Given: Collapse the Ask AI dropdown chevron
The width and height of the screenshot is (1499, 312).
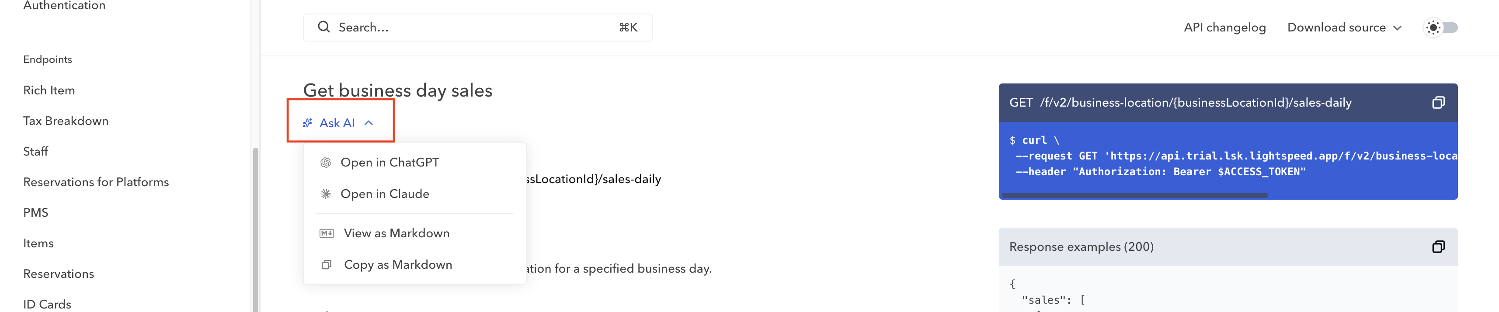Looking at the screenshot, I should click(x=369, y=123).
